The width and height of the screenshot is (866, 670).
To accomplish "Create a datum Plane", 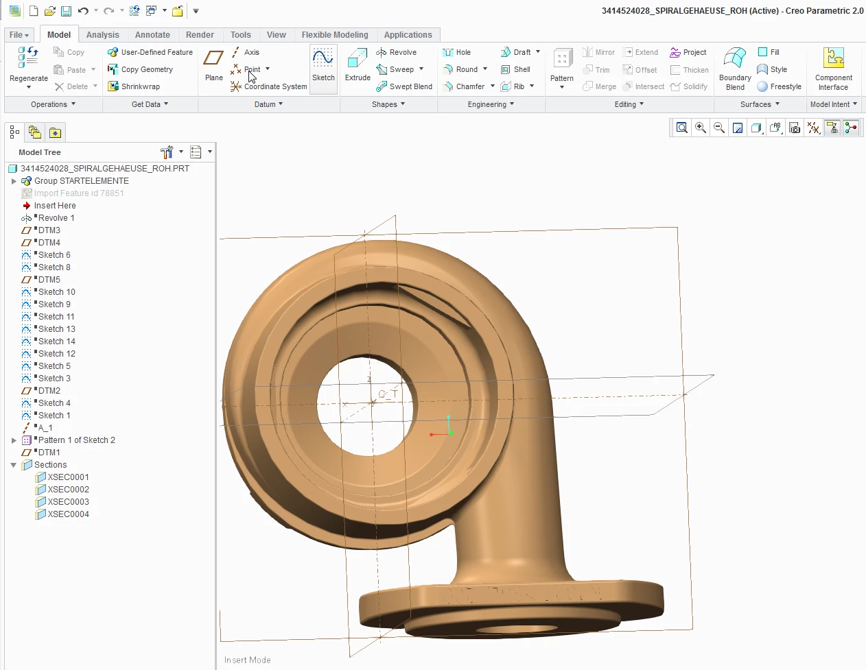I will point(214,65).
